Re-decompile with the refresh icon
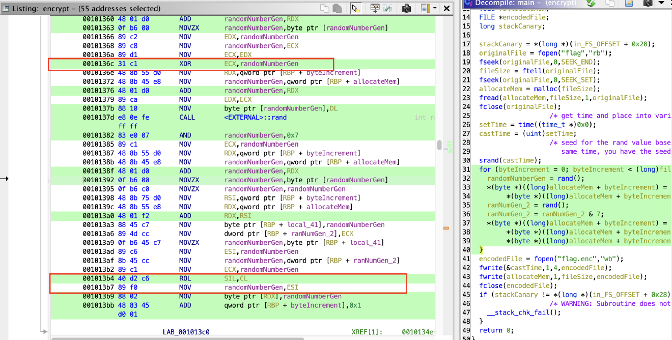Image resolution: width=672 pixels, height=340 pixels. tap(591, 4)
